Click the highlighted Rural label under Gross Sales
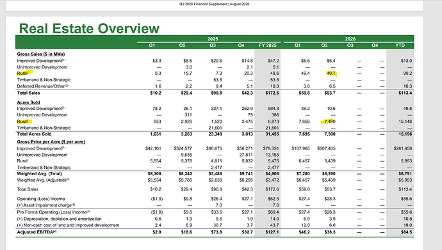442x250 pixels. [22, 73]
